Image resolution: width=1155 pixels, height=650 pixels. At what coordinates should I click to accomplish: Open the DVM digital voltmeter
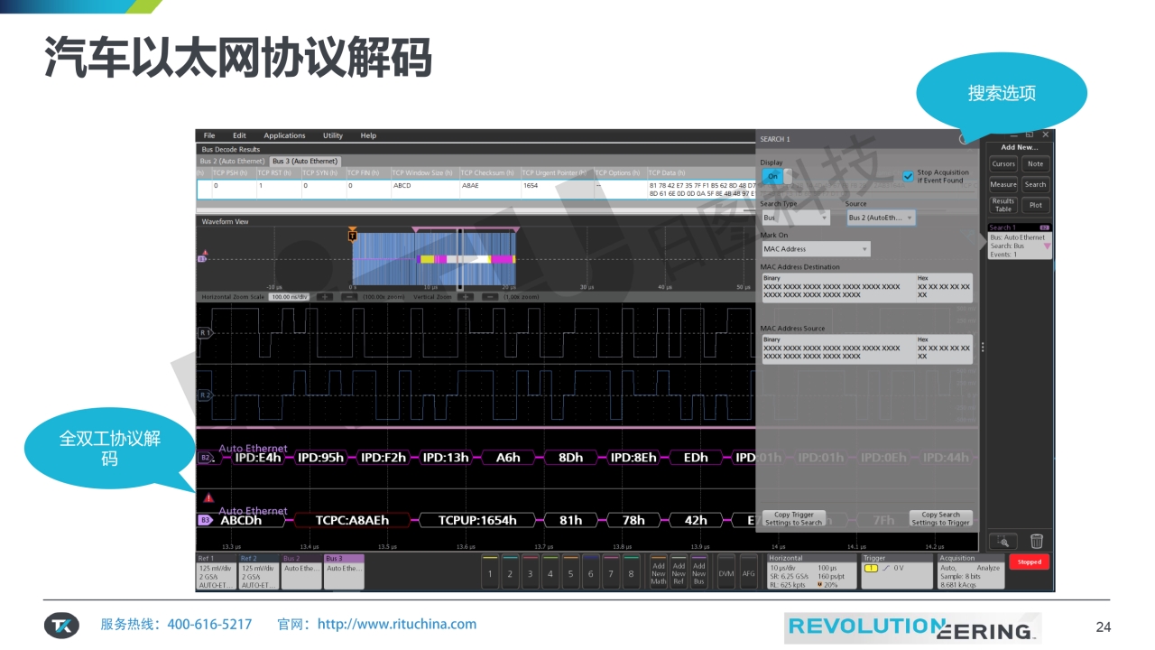(x=726, y=573)
